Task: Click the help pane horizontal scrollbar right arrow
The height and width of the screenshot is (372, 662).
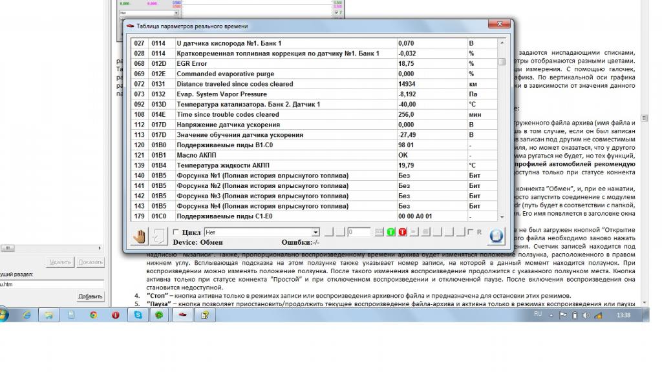Action: tap(100, 248)
